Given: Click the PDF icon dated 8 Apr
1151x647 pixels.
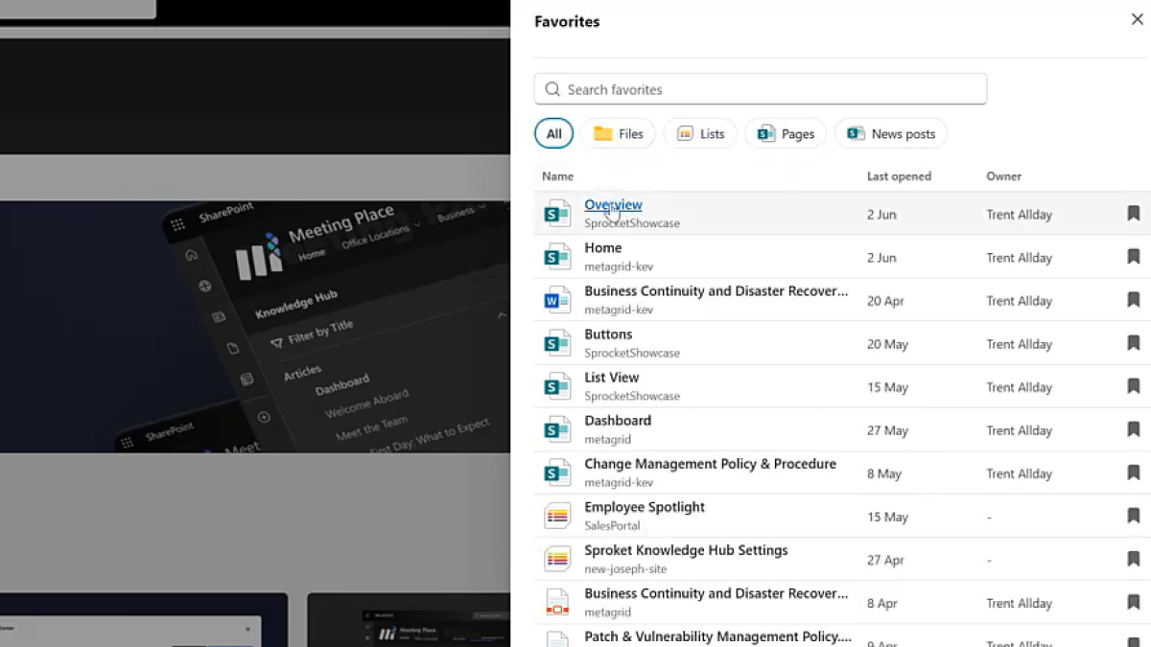Looking at the screenshot, I should (557, 602).
